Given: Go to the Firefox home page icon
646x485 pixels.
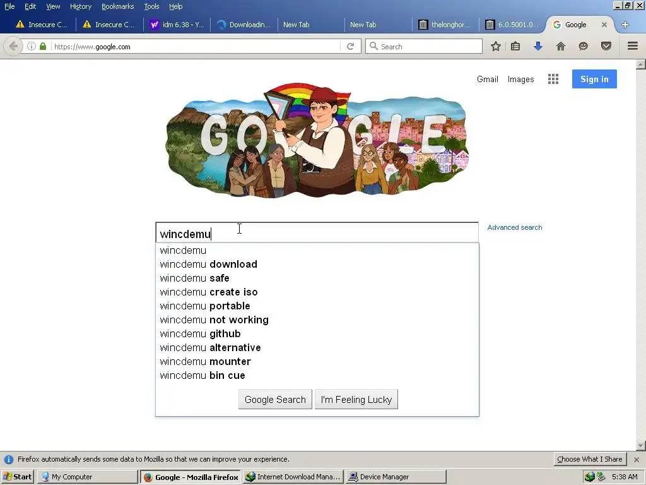Looking at the screenshot, I should (x=561, y=46).
